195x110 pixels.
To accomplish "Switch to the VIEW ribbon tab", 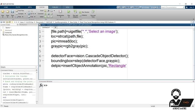I will click(x=68, y=7).
